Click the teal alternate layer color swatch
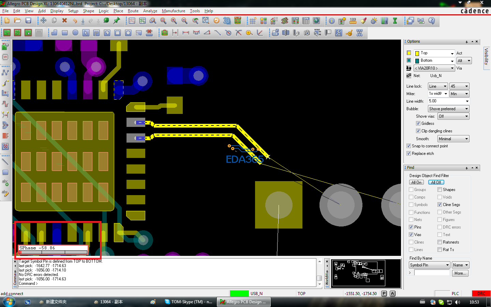 pos(409,60)
